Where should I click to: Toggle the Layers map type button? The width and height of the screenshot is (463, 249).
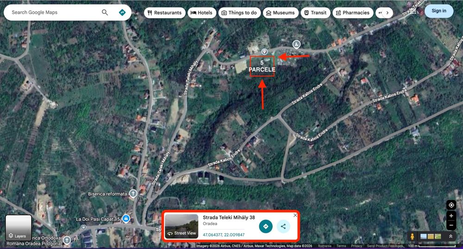(19, 228)
